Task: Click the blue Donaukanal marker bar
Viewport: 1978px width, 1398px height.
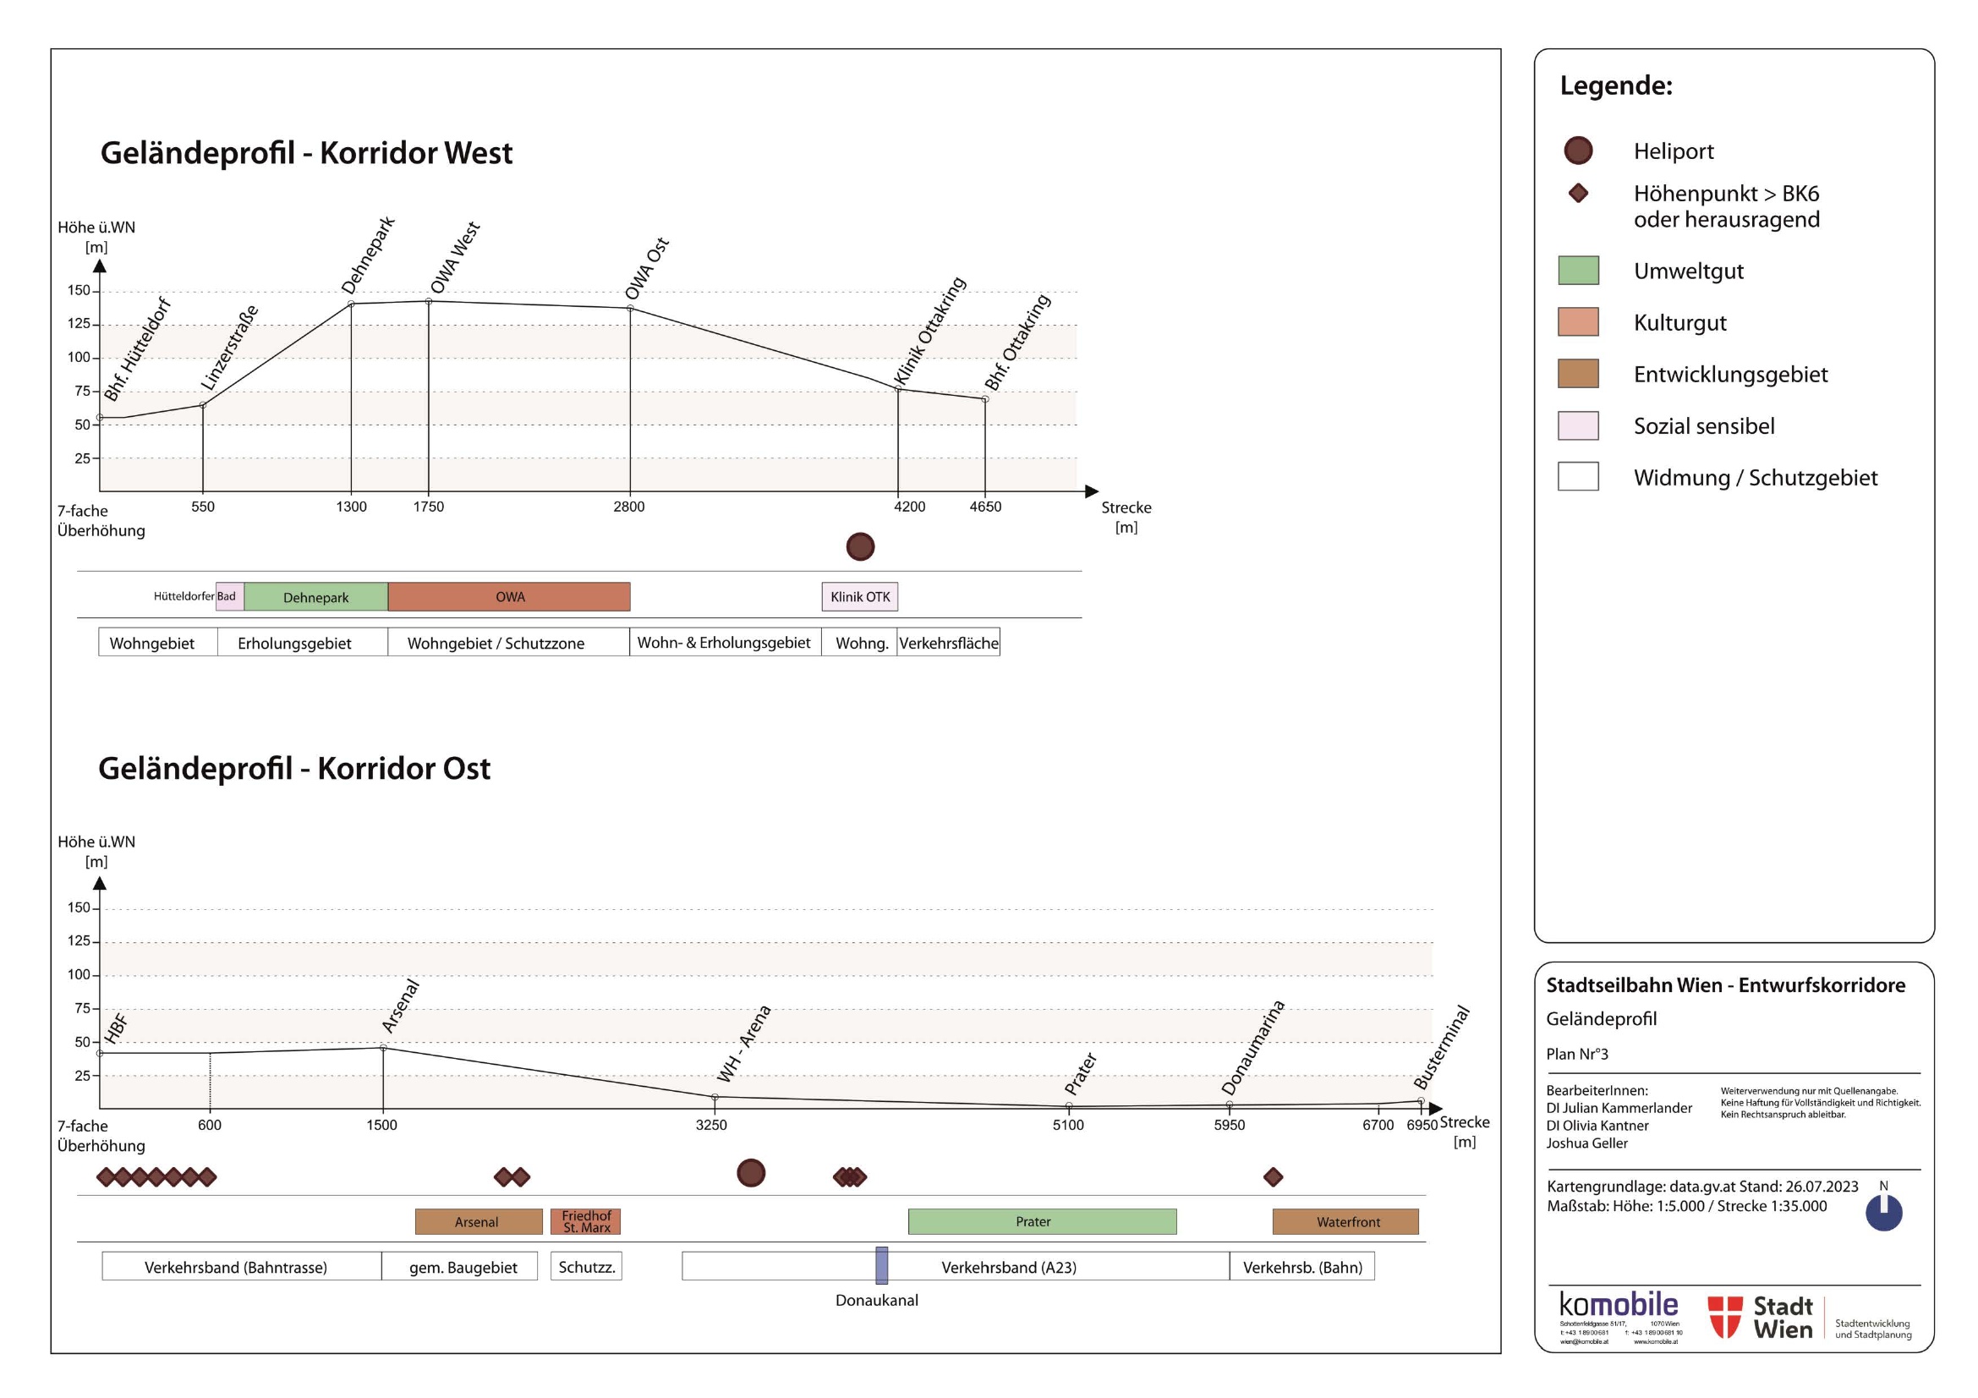Action: [881, 1265]
